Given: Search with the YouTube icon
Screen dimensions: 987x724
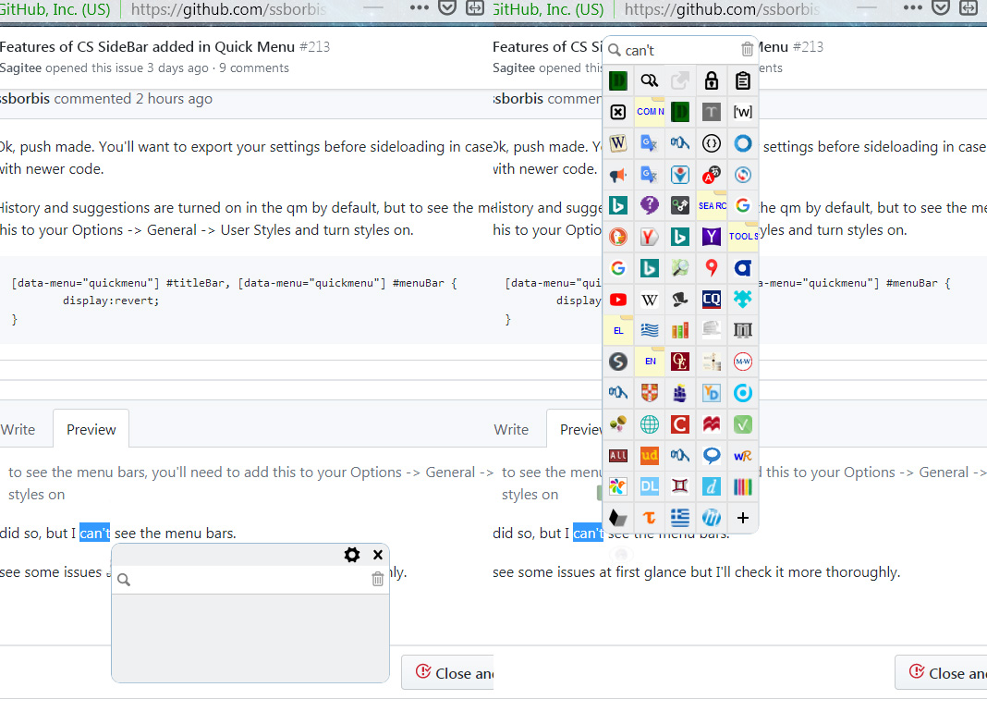Looking at the screenshot, I should pos(618,300).
